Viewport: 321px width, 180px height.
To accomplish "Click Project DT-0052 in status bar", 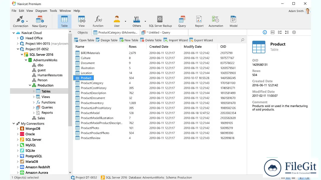I will (x=84, y=177).
